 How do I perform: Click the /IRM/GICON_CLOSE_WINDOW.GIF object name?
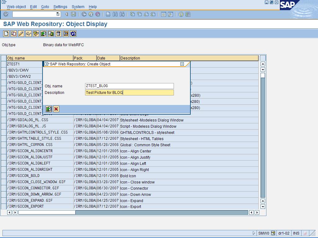pos(36,182)
